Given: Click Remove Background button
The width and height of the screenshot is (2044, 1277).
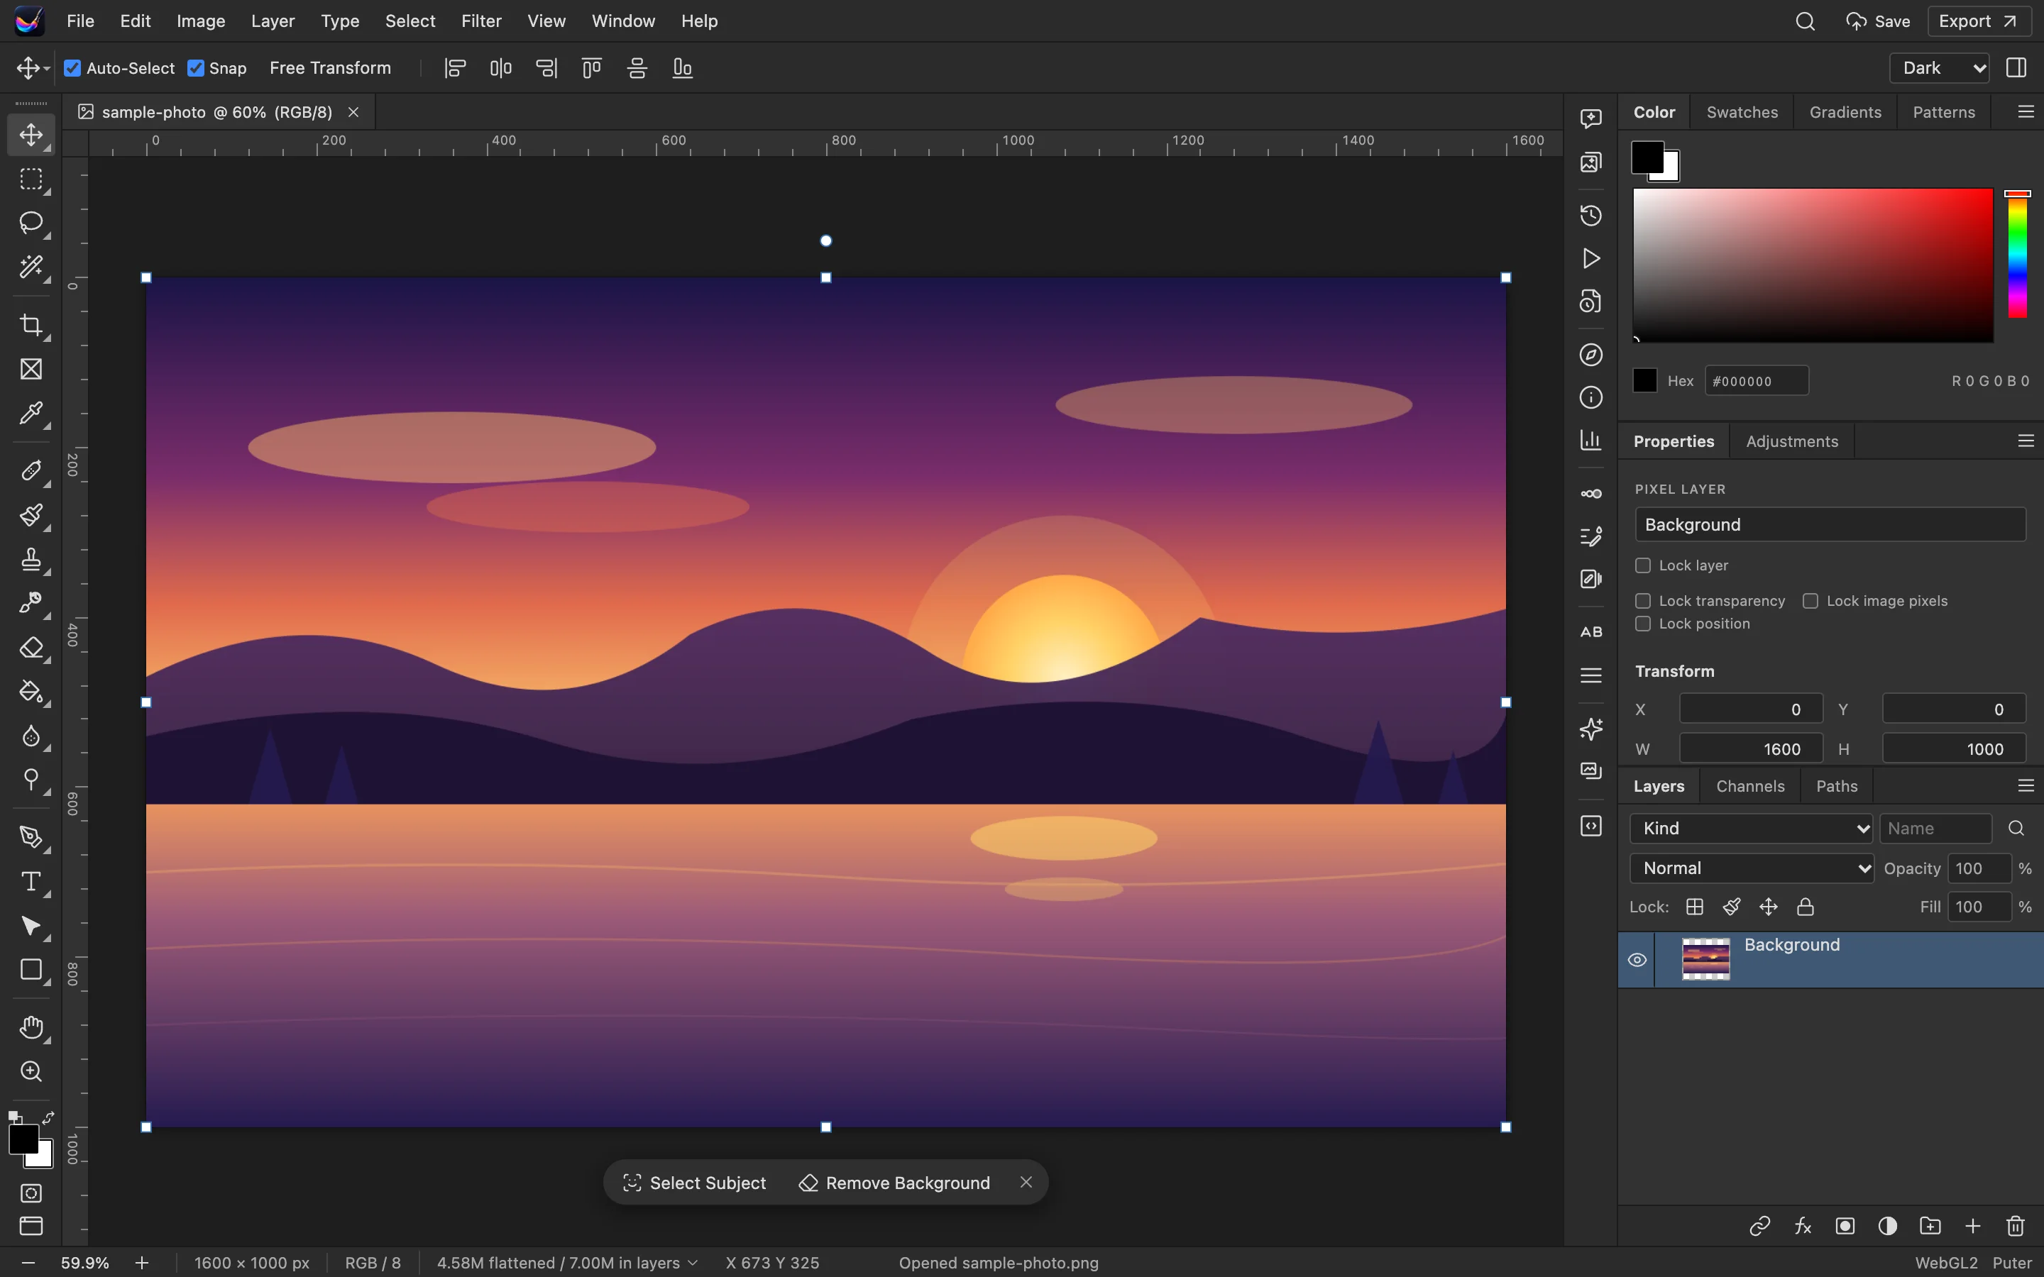Looking at the screenshot, I should 894,1183.
